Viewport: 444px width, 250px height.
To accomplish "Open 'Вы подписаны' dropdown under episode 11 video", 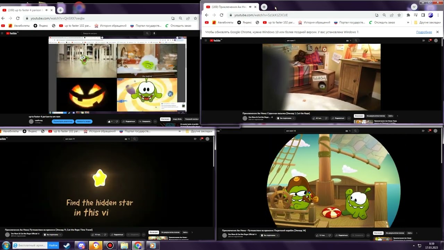I will 52,234.
